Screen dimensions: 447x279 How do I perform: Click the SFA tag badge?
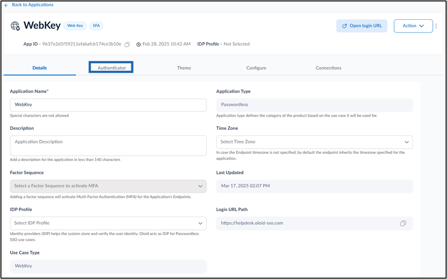96,26
